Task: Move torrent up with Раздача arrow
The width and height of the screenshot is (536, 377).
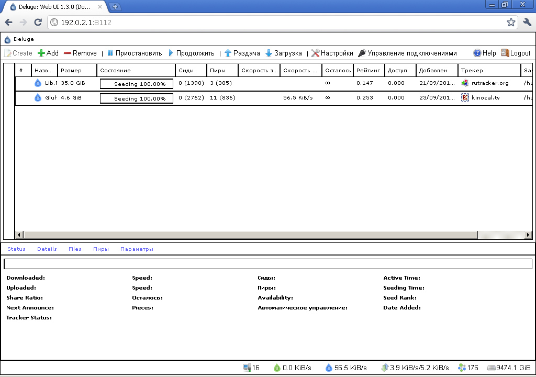Action: 242,53
